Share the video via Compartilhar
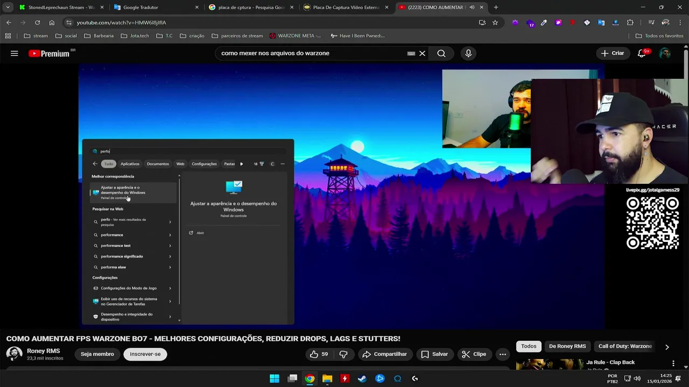This screenshot has width=689, height=387. coord(384,354)
